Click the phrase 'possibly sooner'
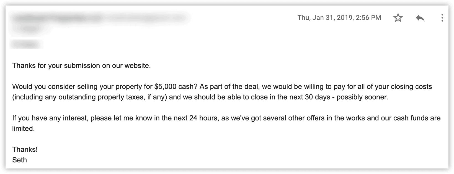The height and width of the screenshot is (174, 454). (362, 97)
